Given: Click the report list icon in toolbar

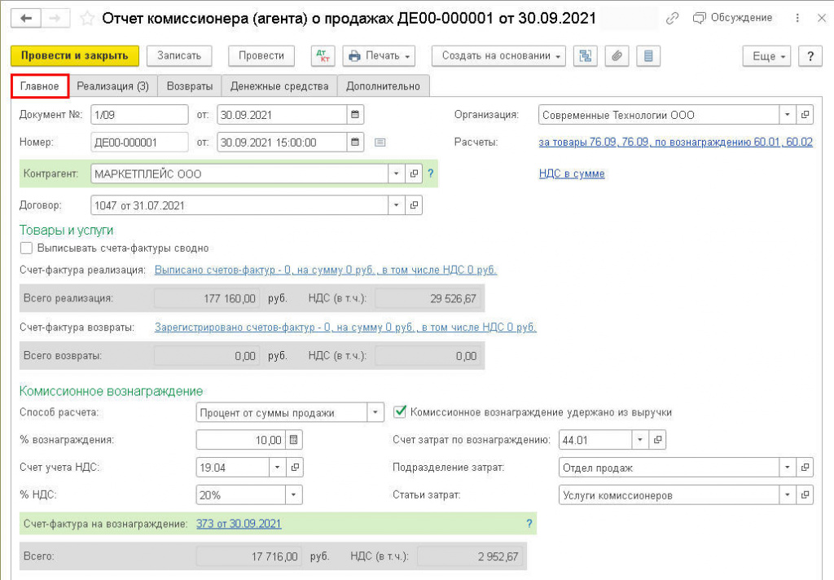Looking at the screenshot, I should click(648, 55).
